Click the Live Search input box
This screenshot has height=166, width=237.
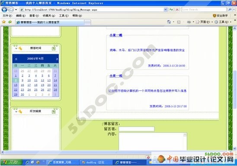click(204, 10)
